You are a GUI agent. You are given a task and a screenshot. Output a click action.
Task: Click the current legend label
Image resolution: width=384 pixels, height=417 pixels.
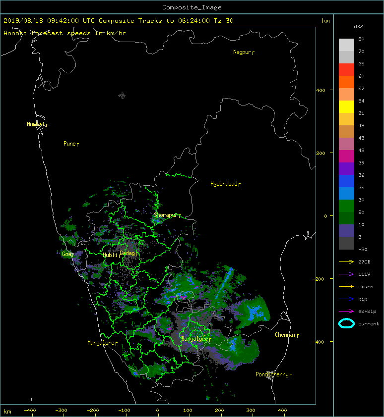point(369,324)
